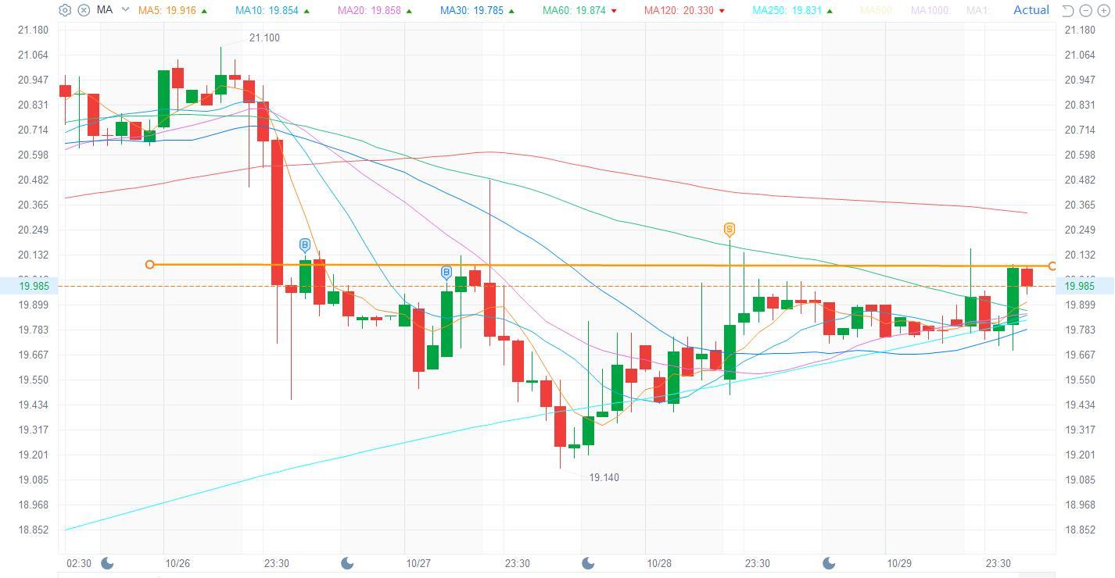Click the 20.365 value on the left price axis
The width and height of the screenshot is (1115, 578).
34,205
